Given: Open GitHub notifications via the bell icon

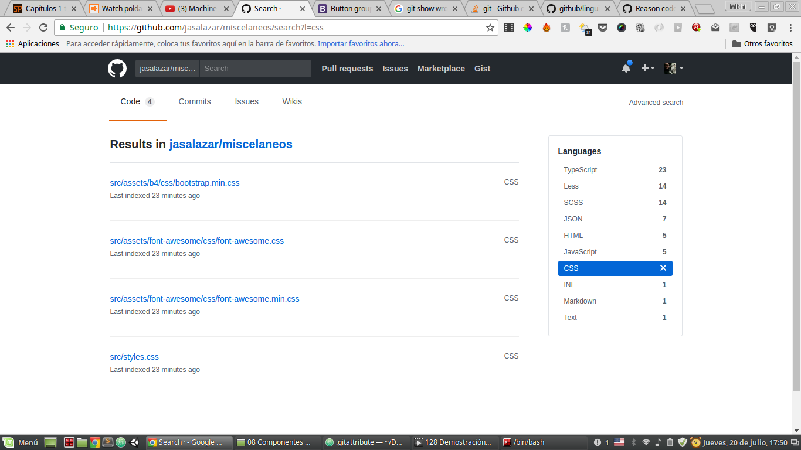Looking at the screenshot, I should 626,67.
